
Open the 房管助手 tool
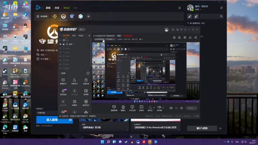pyautogui.click(x=74, y=82)
